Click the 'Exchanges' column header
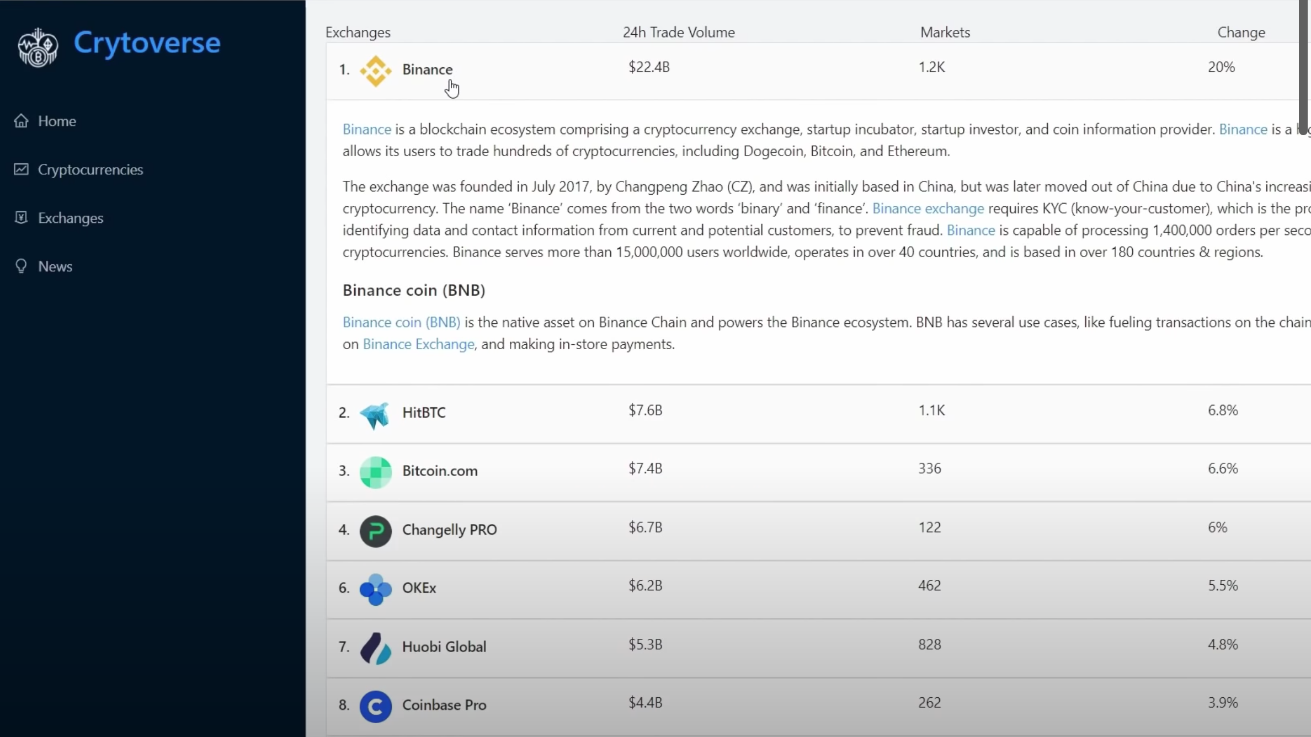 coord(358,33)
